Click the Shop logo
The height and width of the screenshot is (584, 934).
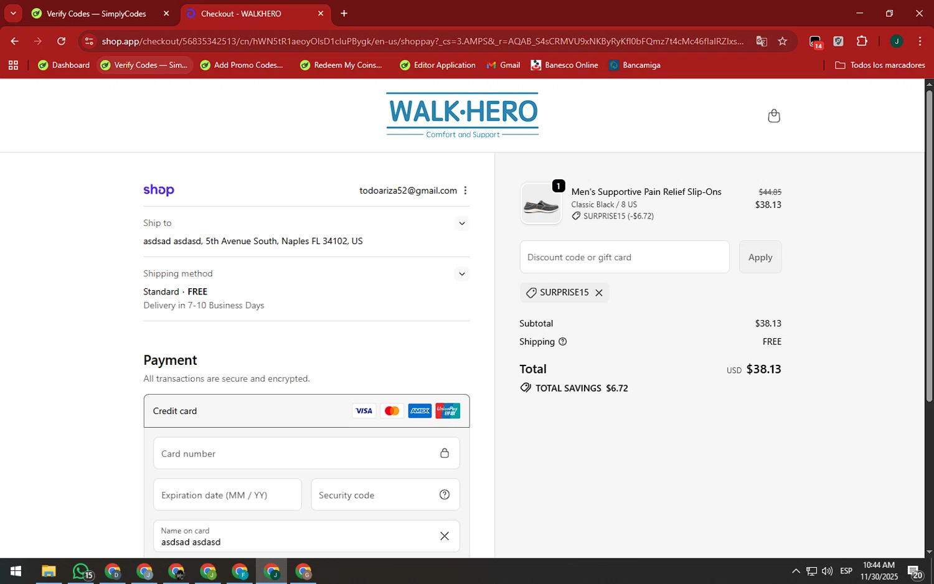click(159, 190)
